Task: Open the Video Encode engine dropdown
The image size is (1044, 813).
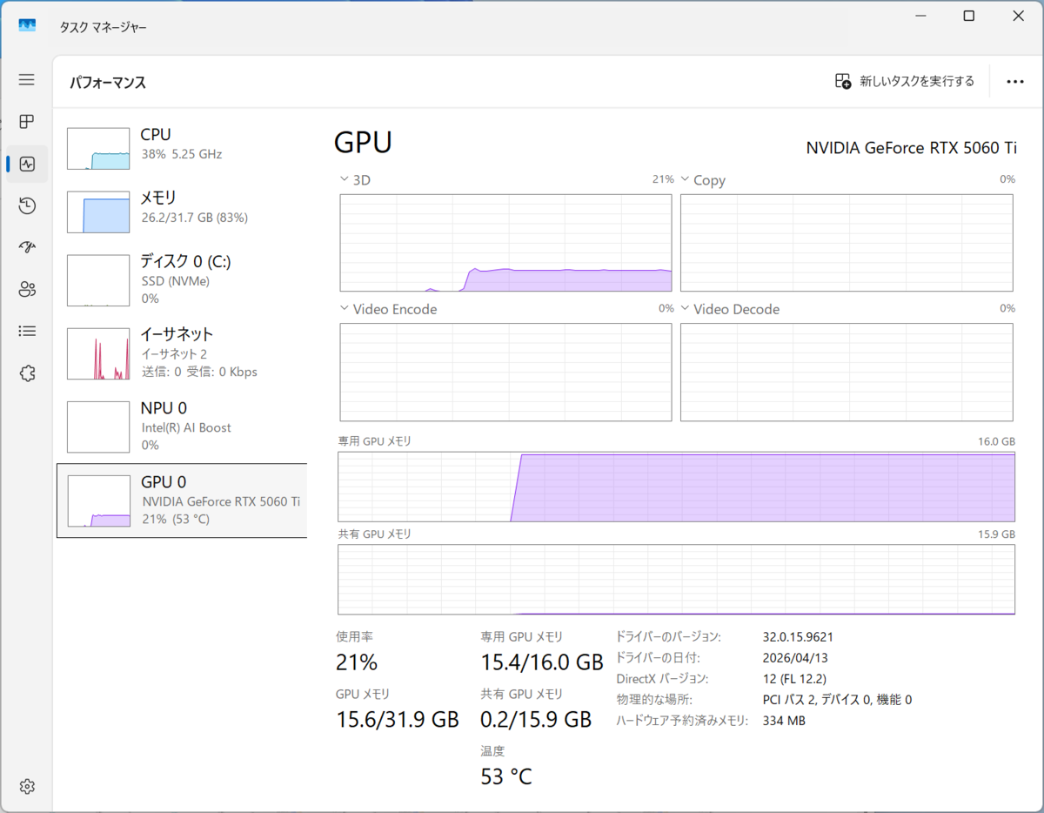Action: pyautogui.click(x=389, y=309)
